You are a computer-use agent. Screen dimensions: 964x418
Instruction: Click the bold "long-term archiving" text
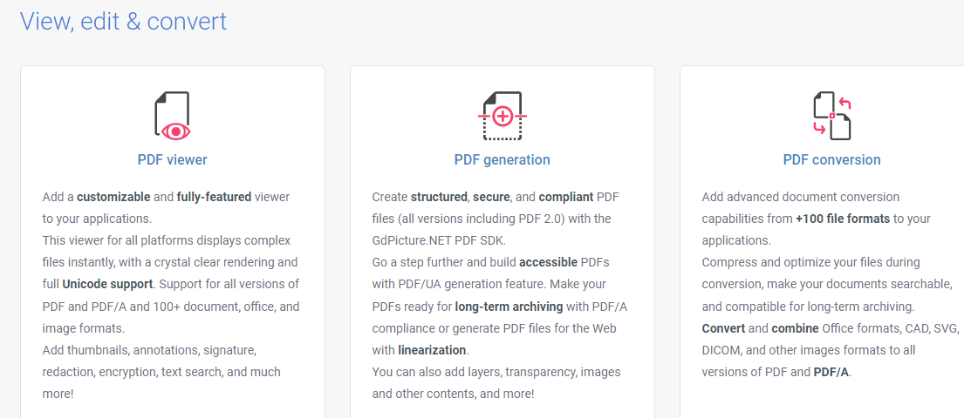click(x=510, y=306)
